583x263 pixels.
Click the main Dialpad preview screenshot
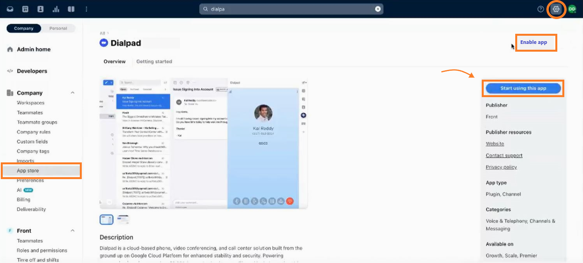pos(204,143)
